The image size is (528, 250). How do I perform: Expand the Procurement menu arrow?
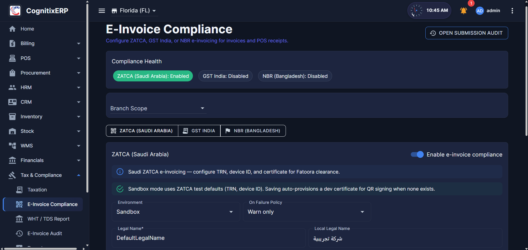tap(79, 73)
